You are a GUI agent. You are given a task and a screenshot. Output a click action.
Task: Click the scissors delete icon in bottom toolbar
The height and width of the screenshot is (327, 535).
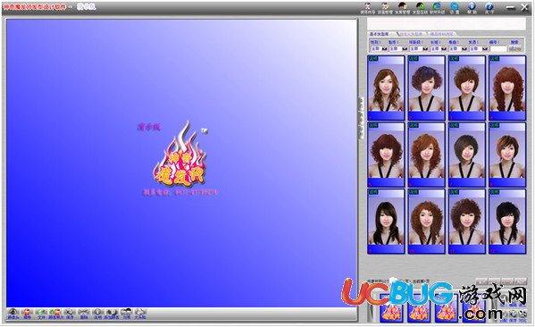point(84,314)
